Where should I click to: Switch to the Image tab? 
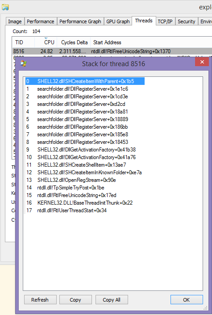tap(15, 21)
